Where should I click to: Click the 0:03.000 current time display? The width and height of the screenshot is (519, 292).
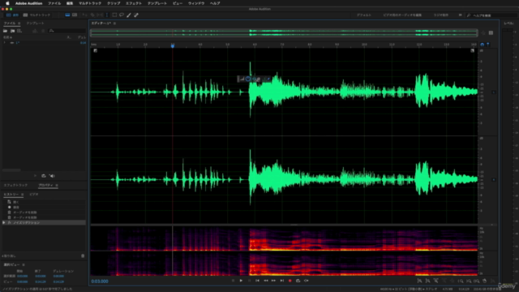[x=100, y=281]
